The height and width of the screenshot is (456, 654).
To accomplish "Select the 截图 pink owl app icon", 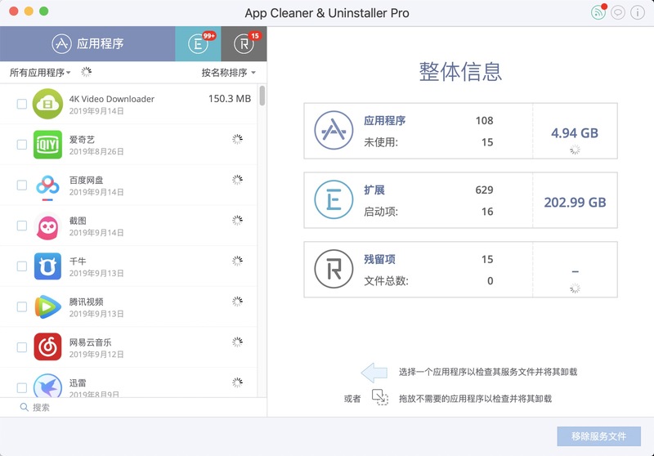I will coord(47,226).
